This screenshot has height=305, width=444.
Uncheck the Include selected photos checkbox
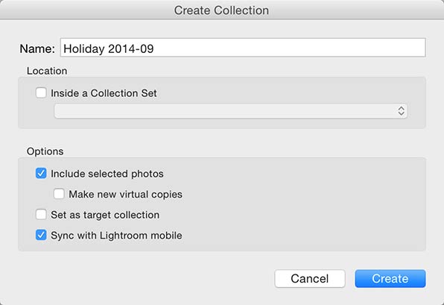(41, 173)
